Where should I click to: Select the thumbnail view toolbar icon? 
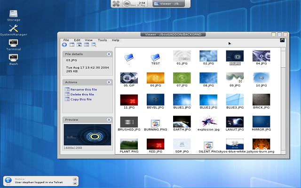pyautogui.click(x=79, y=45)
